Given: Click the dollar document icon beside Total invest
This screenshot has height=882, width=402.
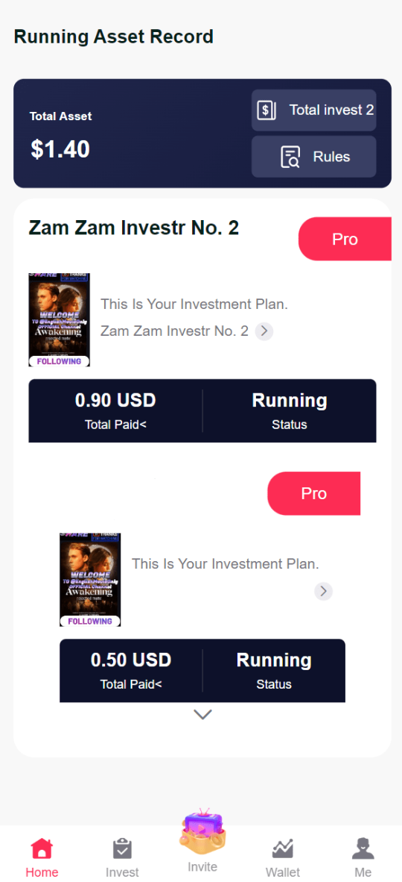Looking at the screenshot, I should tap(266, 110).
